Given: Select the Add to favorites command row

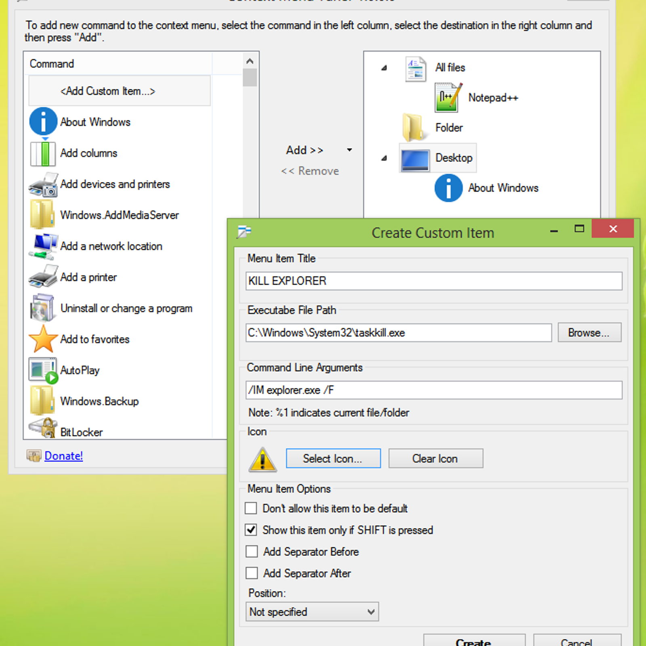Looking at the screenshot, I should tap(120, 339).
